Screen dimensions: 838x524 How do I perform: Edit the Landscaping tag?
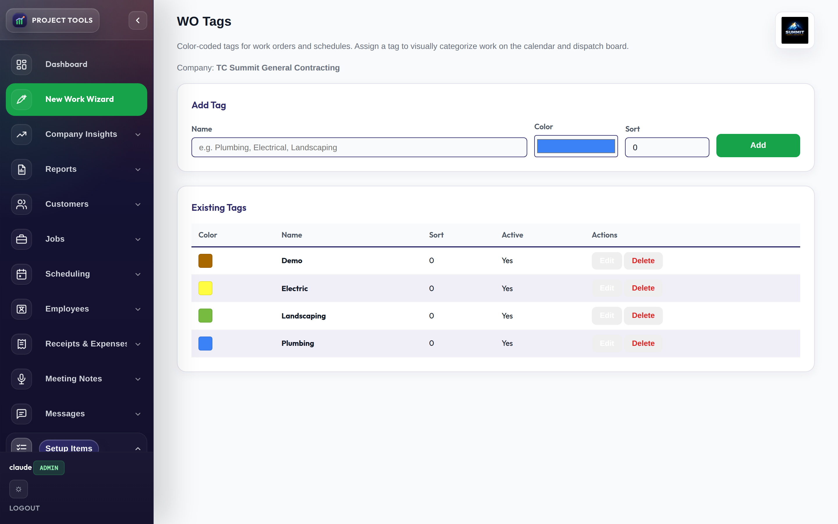point(607,316)
